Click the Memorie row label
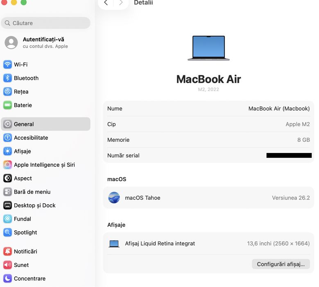Screen dimensions: 319x287 (x=118, y=140)
